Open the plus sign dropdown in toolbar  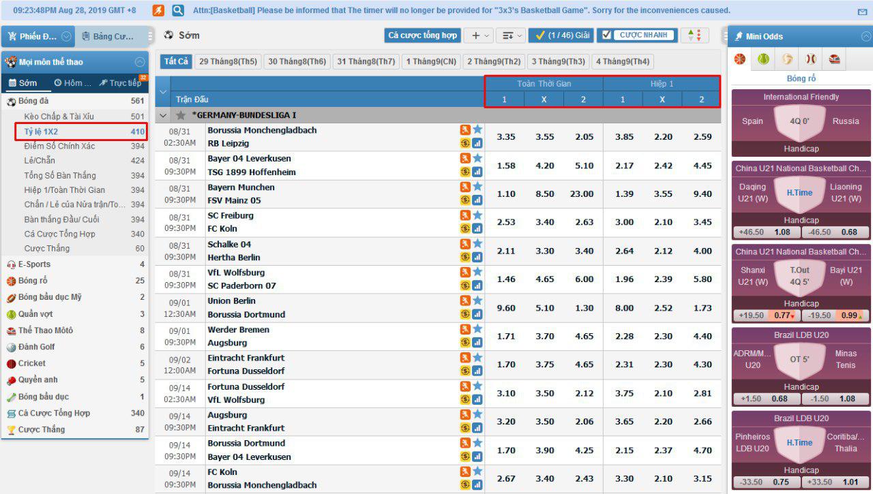pyautogui.click(x=478, y=35)
